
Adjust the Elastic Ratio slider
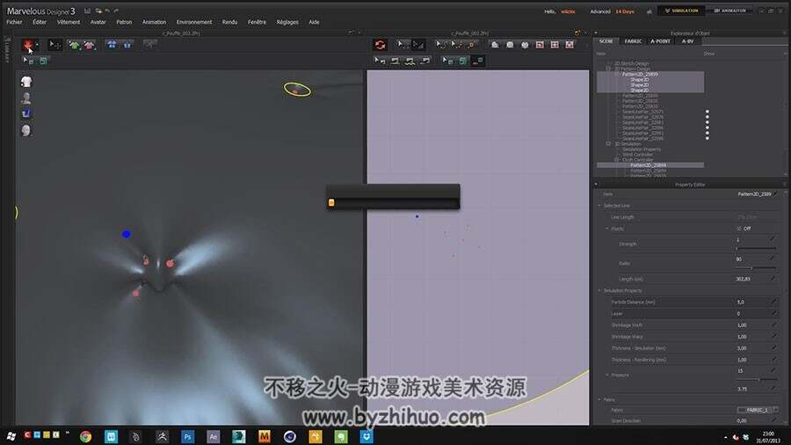coord(756,268)
